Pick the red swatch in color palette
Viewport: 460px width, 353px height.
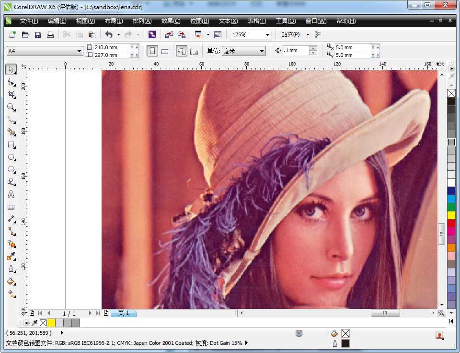point(451,223)
